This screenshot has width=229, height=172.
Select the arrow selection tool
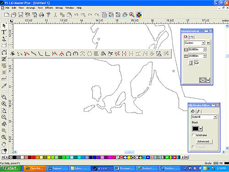[4, 26]
